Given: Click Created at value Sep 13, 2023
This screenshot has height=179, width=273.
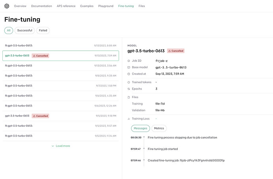Looking at the screenshot, I should tap(170, 74).
